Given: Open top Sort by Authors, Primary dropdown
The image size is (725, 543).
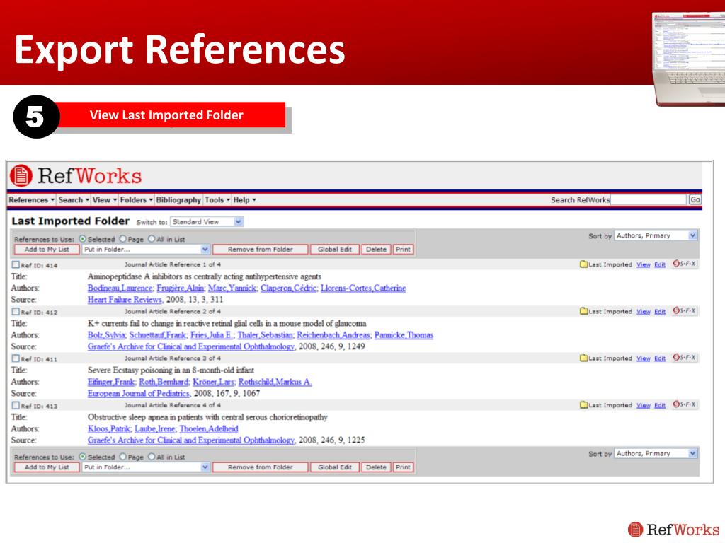Looking at the screenshot, I should pos(656,235).
